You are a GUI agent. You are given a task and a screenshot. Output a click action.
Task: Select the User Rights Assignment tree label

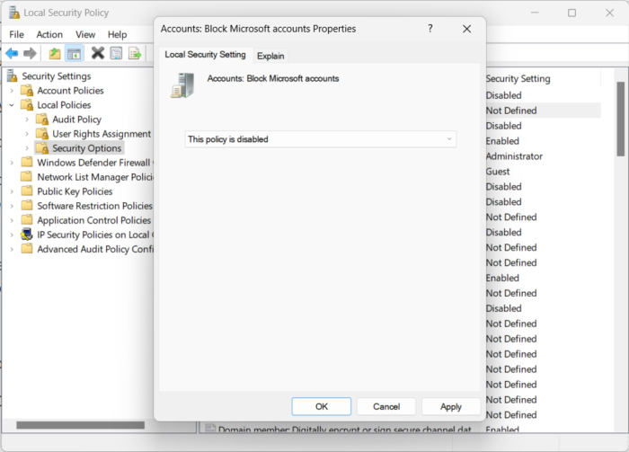[x=102, y=134]
